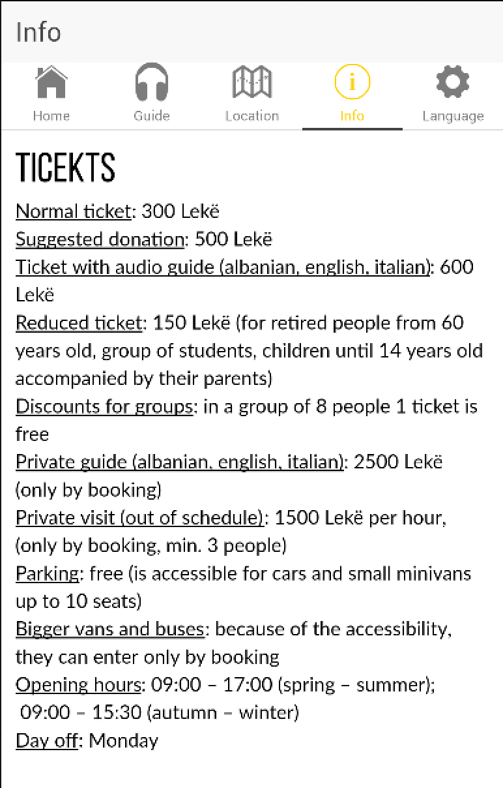Click the 'Day off' underlined text
Image resolution: width=503 pixels, height=788 pixels.
46,741
